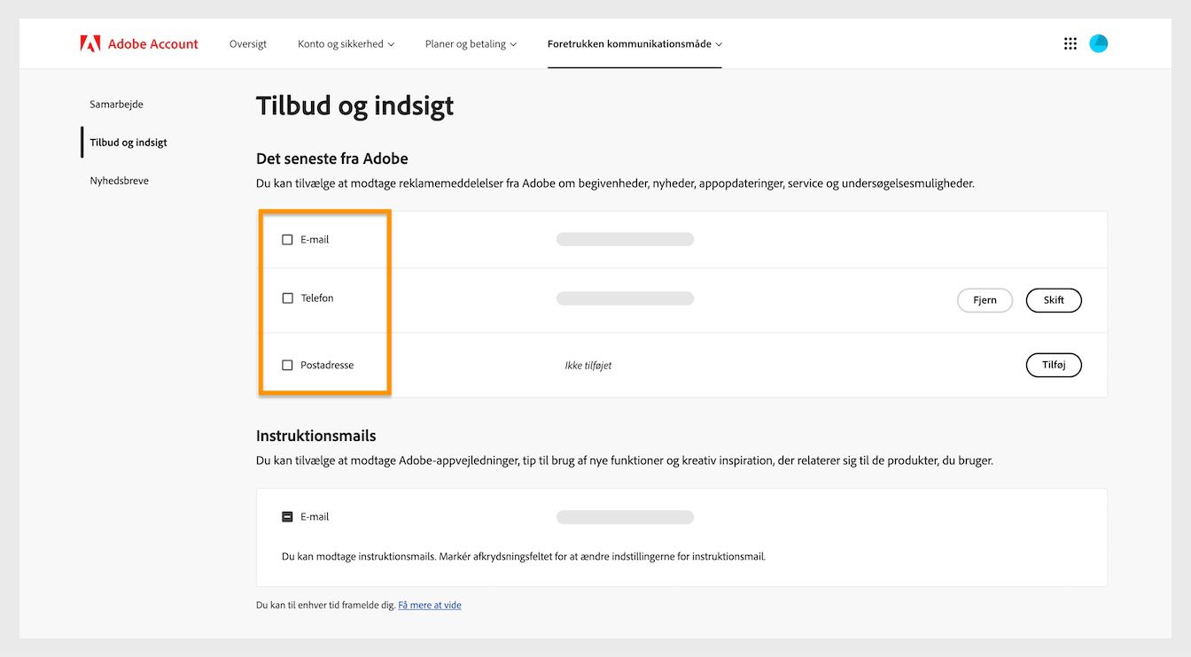
Task: Open the Planer og betaling dropdown
Action: (x=471, y=43)
